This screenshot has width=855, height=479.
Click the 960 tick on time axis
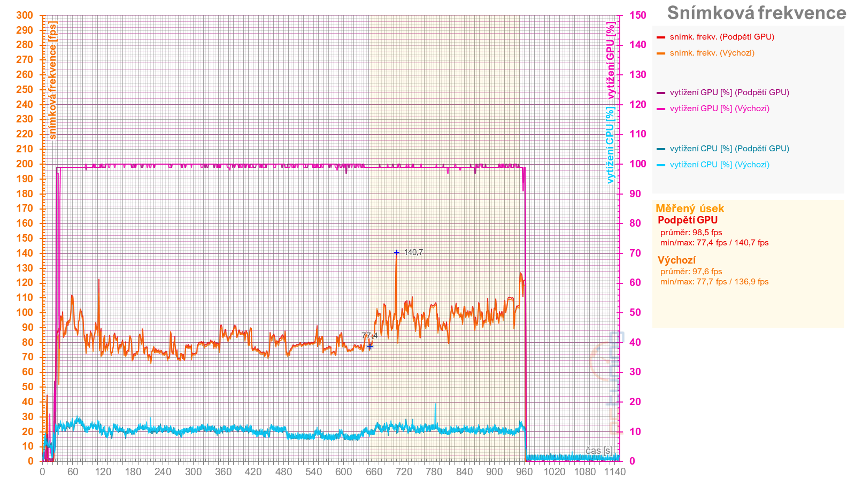(x=525, y=472)
